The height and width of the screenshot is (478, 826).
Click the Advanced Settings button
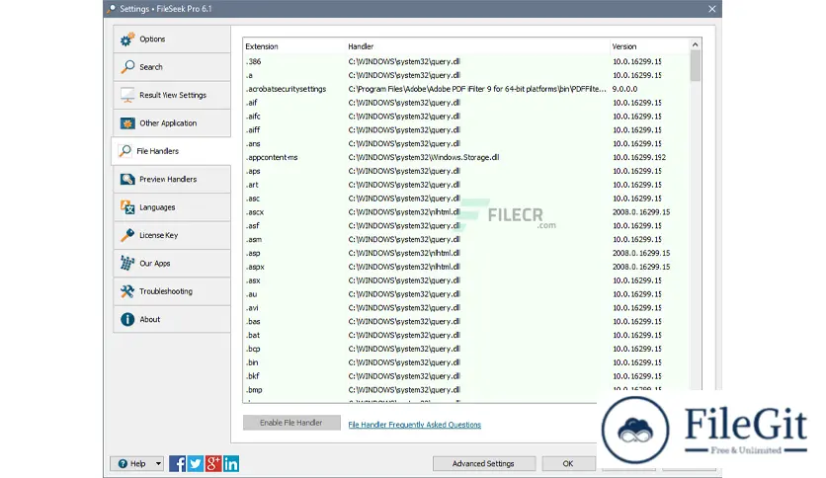pyautogui.click(x=483, y=464)
